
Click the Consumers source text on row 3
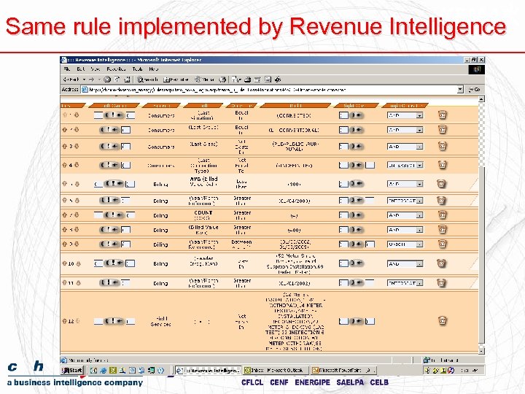coord(161,147)
